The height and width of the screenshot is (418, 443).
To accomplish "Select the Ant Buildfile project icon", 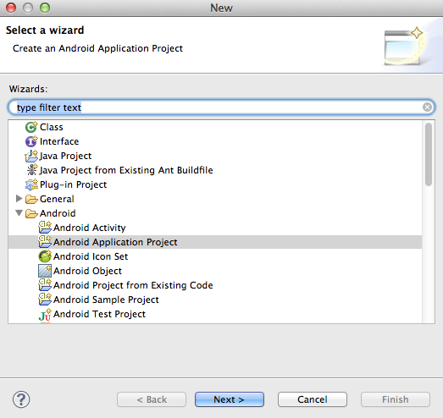I will (31, 170).
